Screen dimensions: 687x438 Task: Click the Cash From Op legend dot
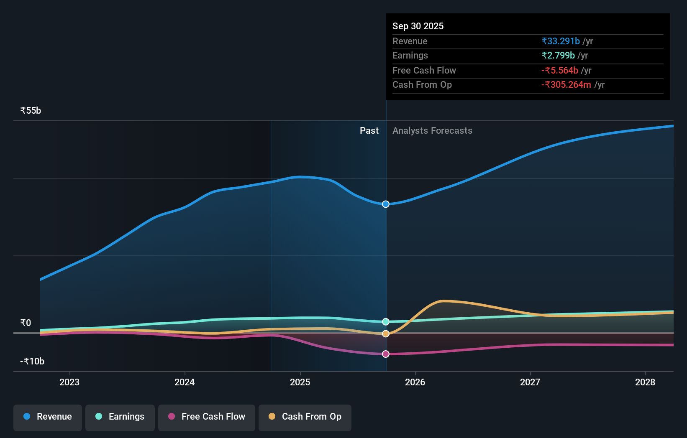coord(272,417)
